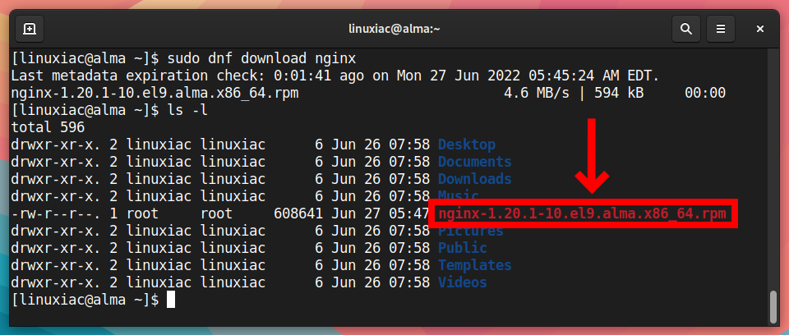Click the Videos directory name

[463, 282]
